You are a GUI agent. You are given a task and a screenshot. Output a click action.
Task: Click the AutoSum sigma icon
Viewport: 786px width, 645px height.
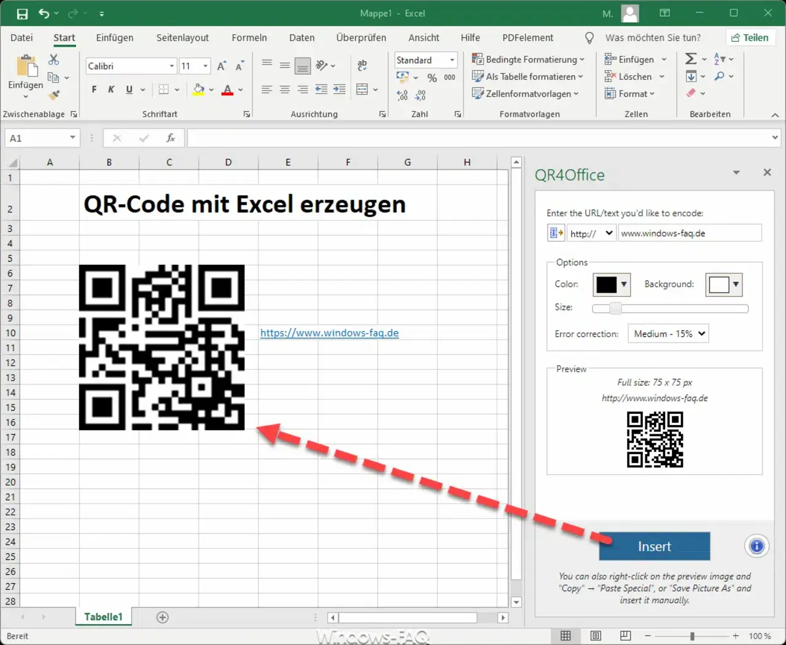pos(691,59)
